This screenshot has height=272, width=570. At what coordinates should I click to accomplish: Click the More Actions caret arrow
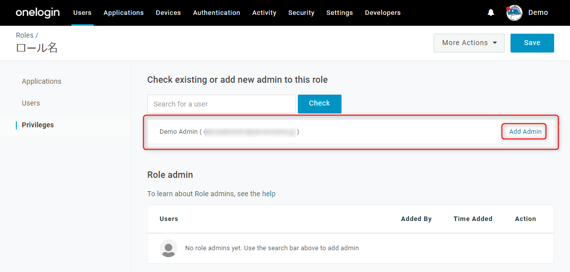tap(495, 43)
